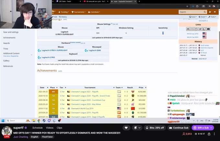Click the Continue Sub button
This screenshot has height=141, width=220.
click(x=179, y=128)
